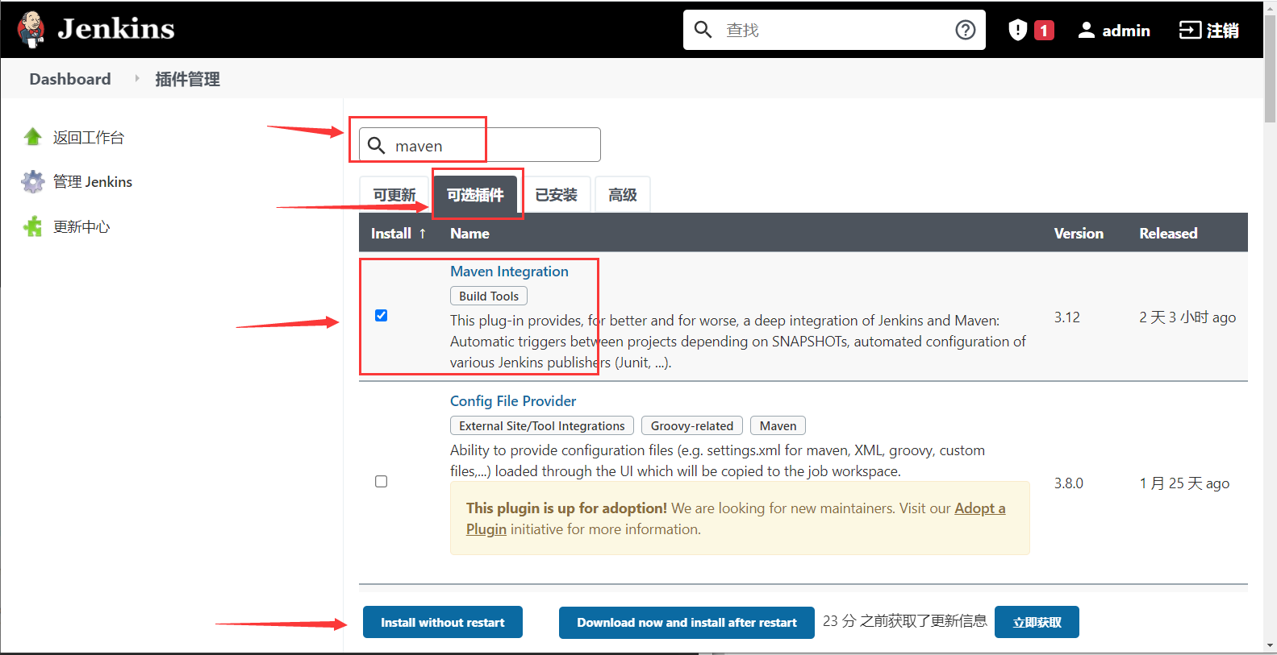Click the green puzzle piece icon for 更新中心
Image resolution: width=1277 pixels, height=655 pixels.
[x=33, y=226]
